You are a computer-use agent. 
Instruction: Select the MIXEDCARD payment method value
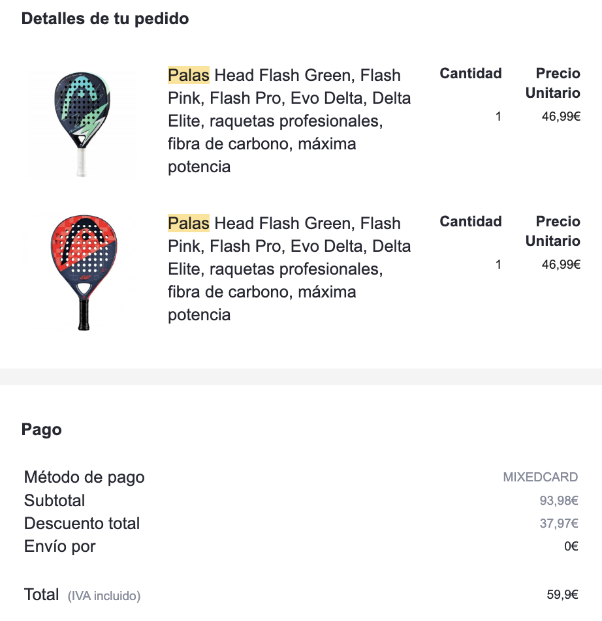coord(540,477)
